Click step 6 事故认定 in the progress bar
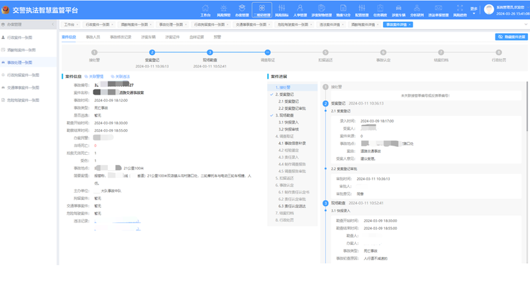 click(x=384, y=52)
